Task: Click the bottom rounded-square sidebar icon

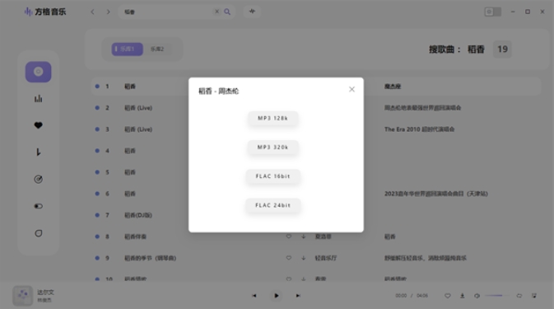Action: [38, 233]
